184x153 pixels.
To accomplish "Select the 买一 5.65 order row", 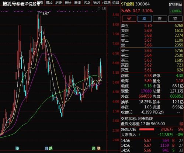I will pyautogui.click(x=152, y=51).
